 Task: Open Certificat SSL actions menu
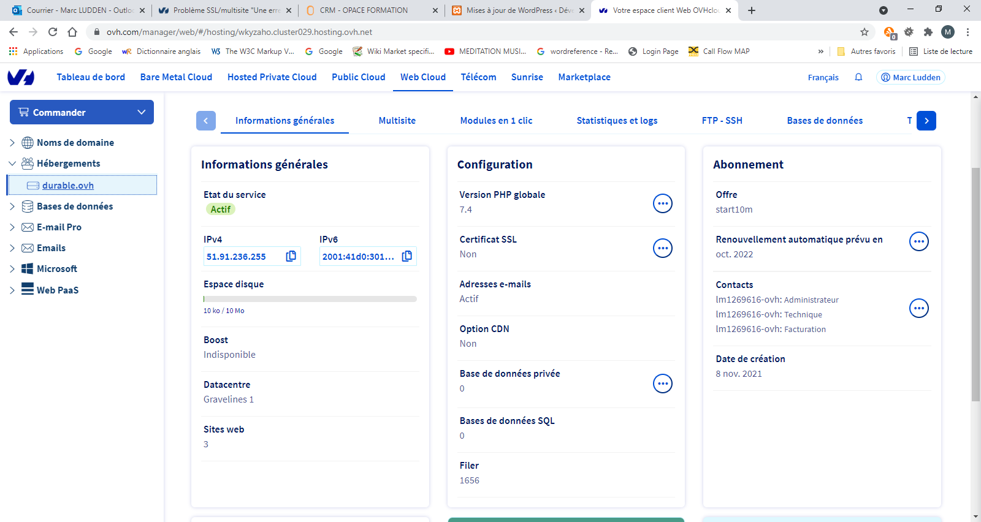(x=662, y=248)
